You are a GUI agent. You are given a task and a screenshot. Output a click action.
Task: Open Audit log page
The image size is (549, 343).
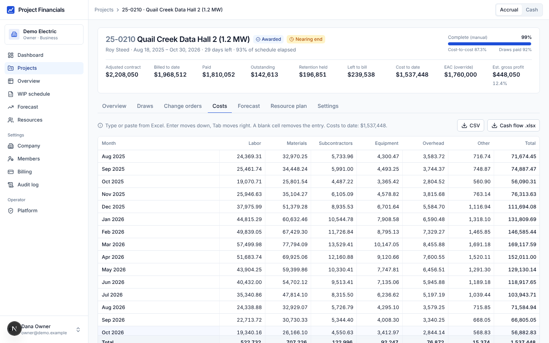pyautogui.click(x=44, y=185)
